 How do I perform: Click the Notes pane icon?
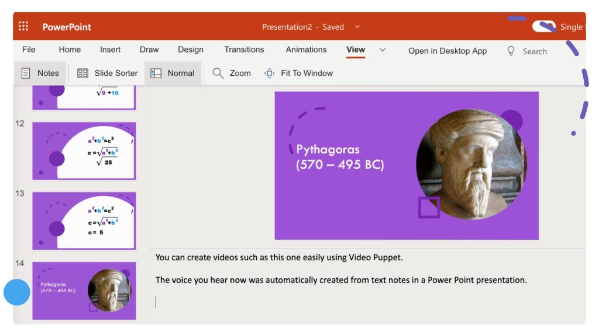[x=26, y=73]
